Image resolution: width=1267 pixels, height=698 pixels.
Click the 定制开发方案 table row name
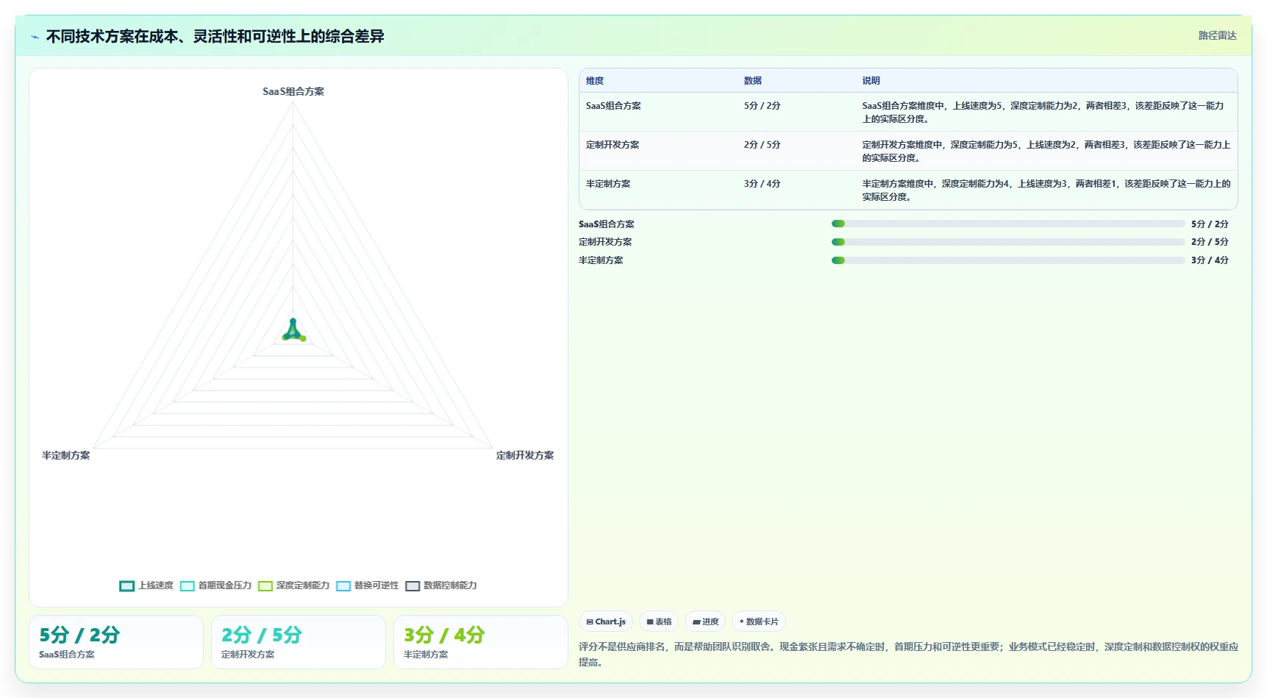[x=613, y=145]
